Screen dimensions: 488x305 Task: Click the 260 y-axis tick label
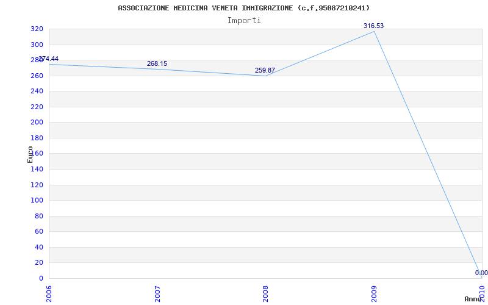pos(37,76)
